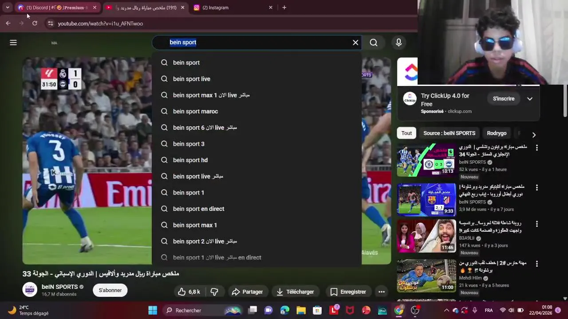This screenshot has width=568, height=319.
Task: Share the video via Partager
Action: tap(247, 292)
